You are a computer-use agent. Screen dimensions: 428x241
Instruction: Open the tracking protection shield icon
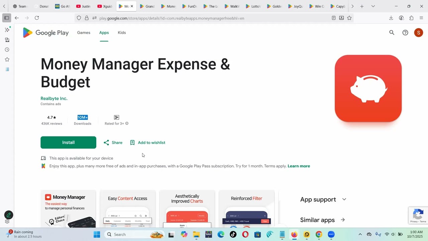coord(79,18)
